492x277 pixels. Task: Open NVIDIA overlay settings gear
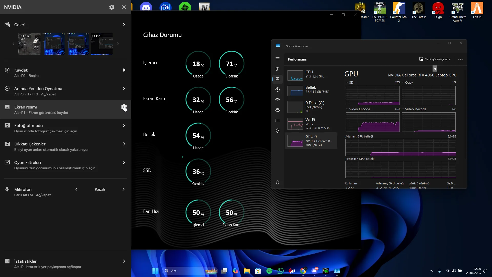click(112, 7)
